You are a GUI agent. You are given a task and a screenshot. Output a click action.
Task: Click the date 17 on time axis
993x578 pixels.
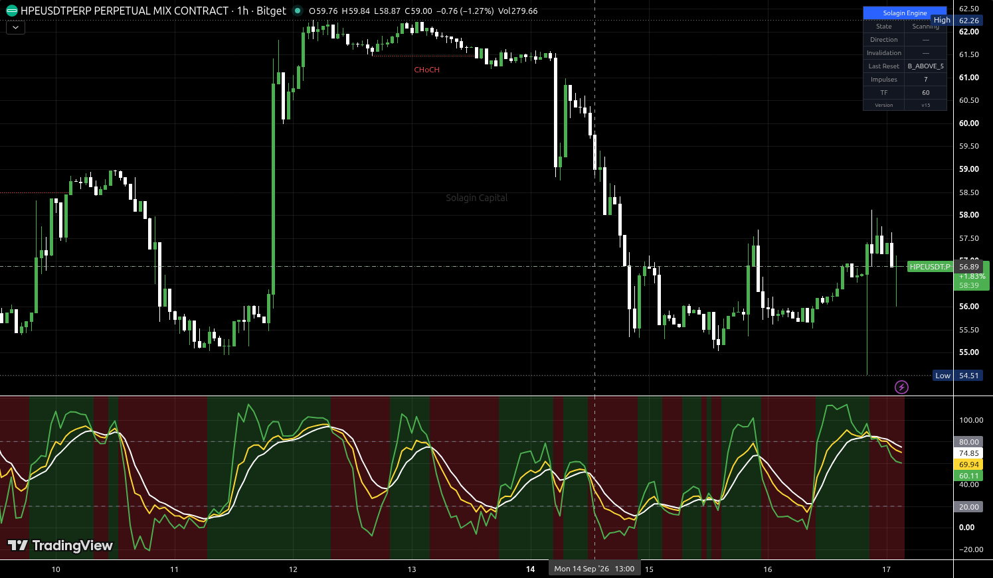pos(886,569)
